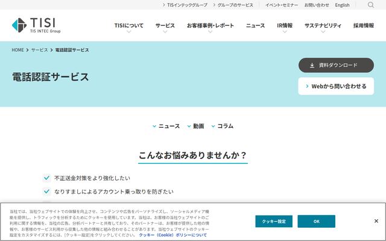Open ニュース in main navigation
Screen dimensions: 386x241
point(255,25)
